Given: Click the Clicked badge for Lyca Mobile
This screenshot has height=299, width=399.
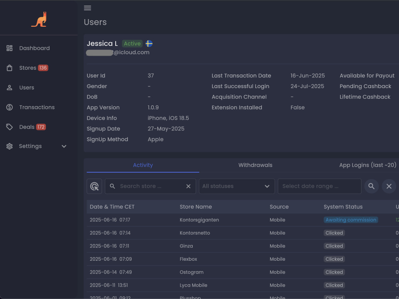Looking at the screenshot, I should click(334, 285).
